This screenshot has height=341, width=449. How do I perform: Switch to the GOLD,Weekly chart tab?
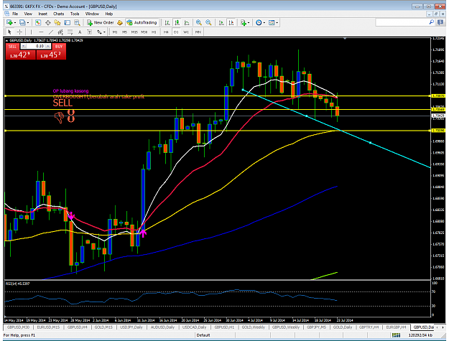coord(253,327)
